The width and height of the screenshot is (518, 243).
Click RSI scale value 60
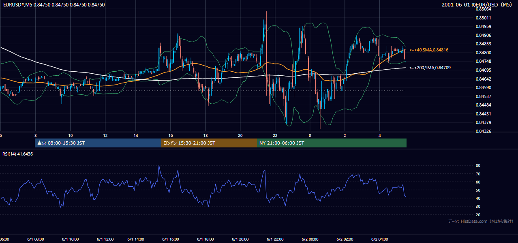pyautogui.click(x=478, y=182)
